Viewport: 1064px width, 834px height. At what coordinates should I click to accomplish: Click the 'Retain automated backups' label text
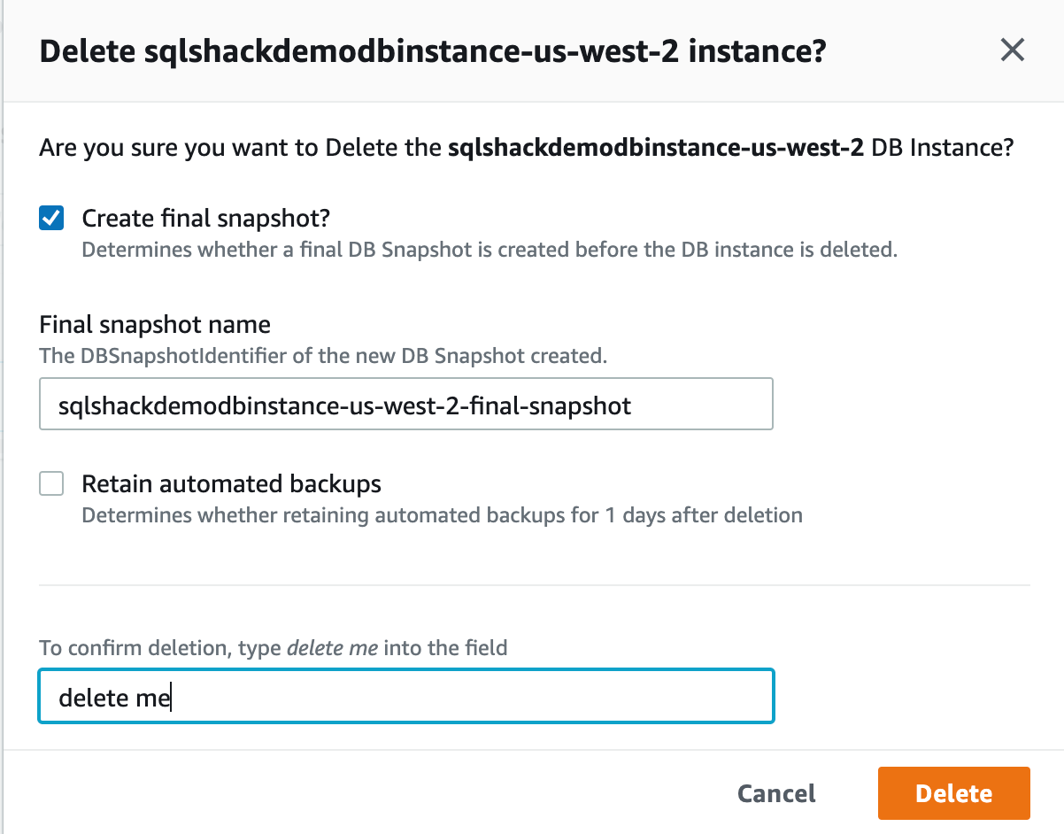point(231,483)
